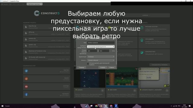Viewport: 193px width, 108px height.
Task: Click the Create button in dialog
Action: 103,67
